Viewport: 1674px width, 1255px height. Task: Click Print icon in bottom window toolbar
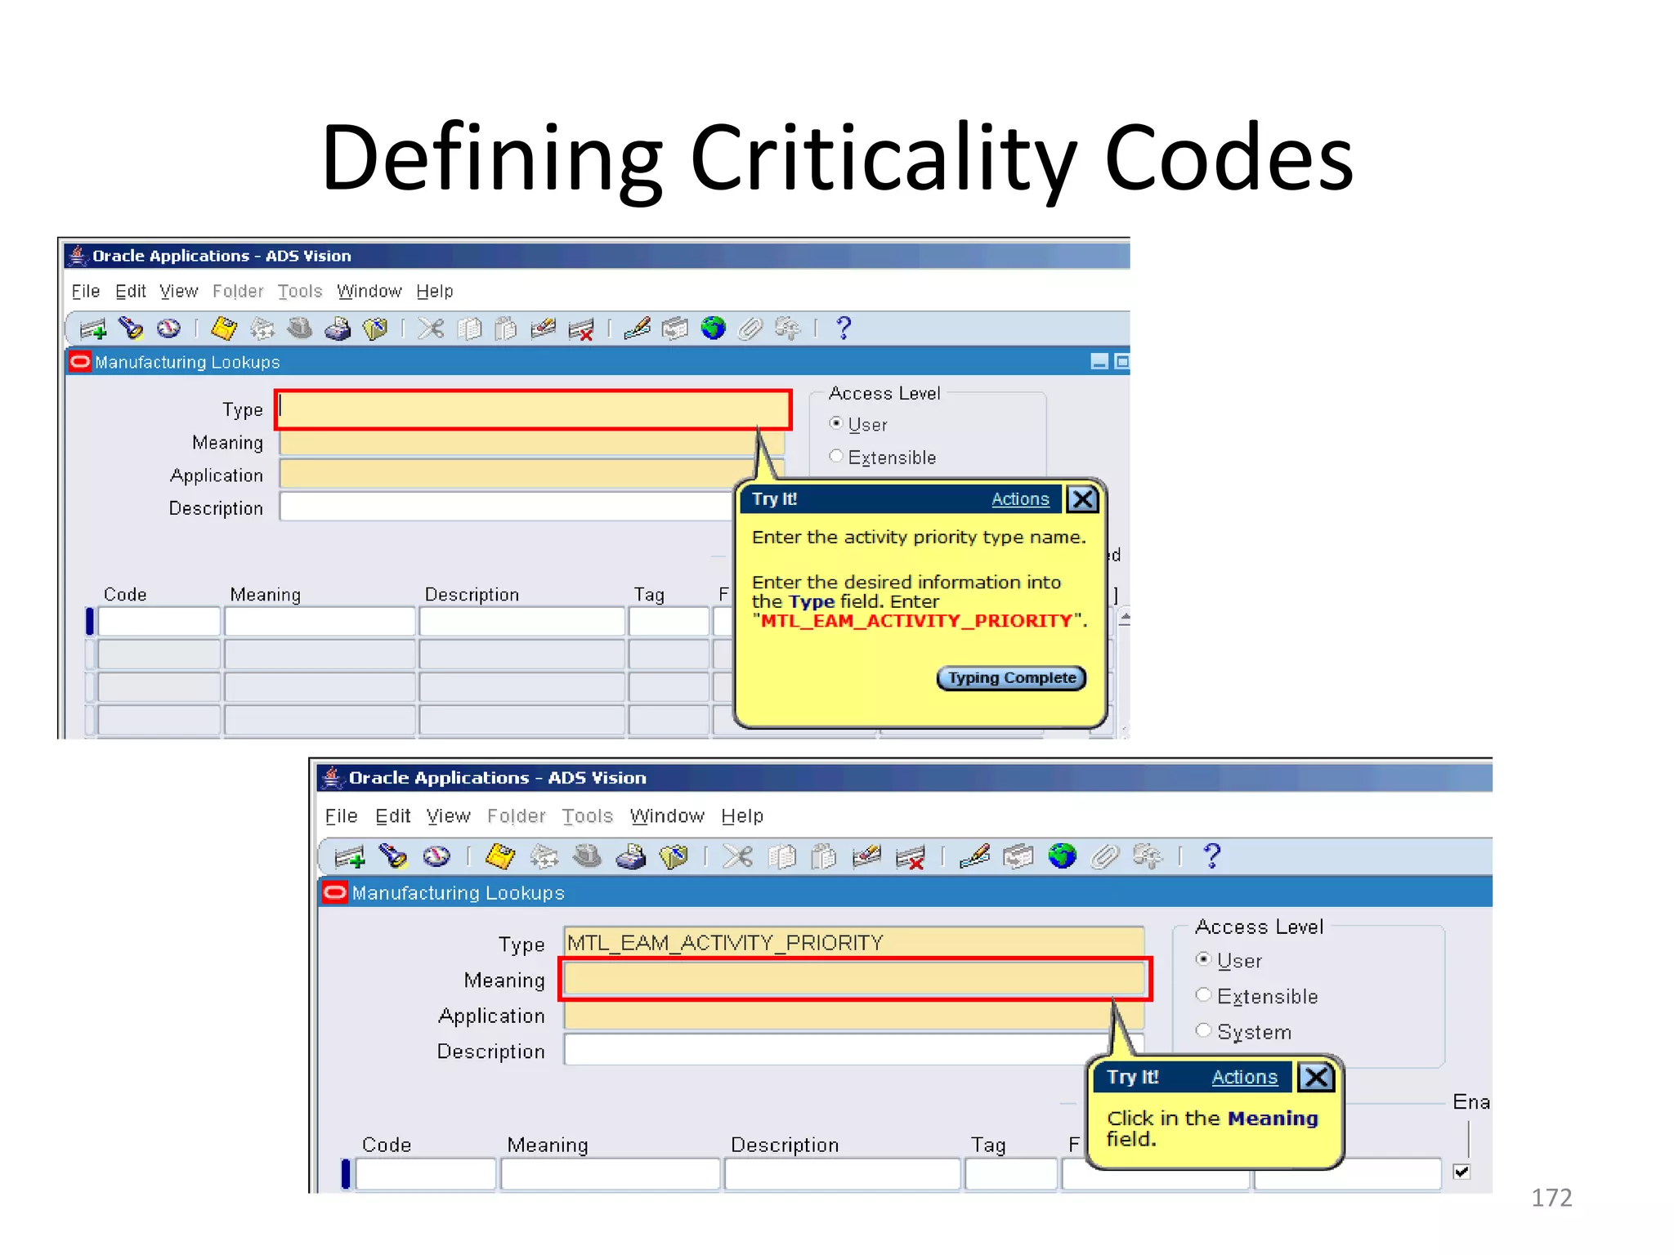click(x=630, y=856)
